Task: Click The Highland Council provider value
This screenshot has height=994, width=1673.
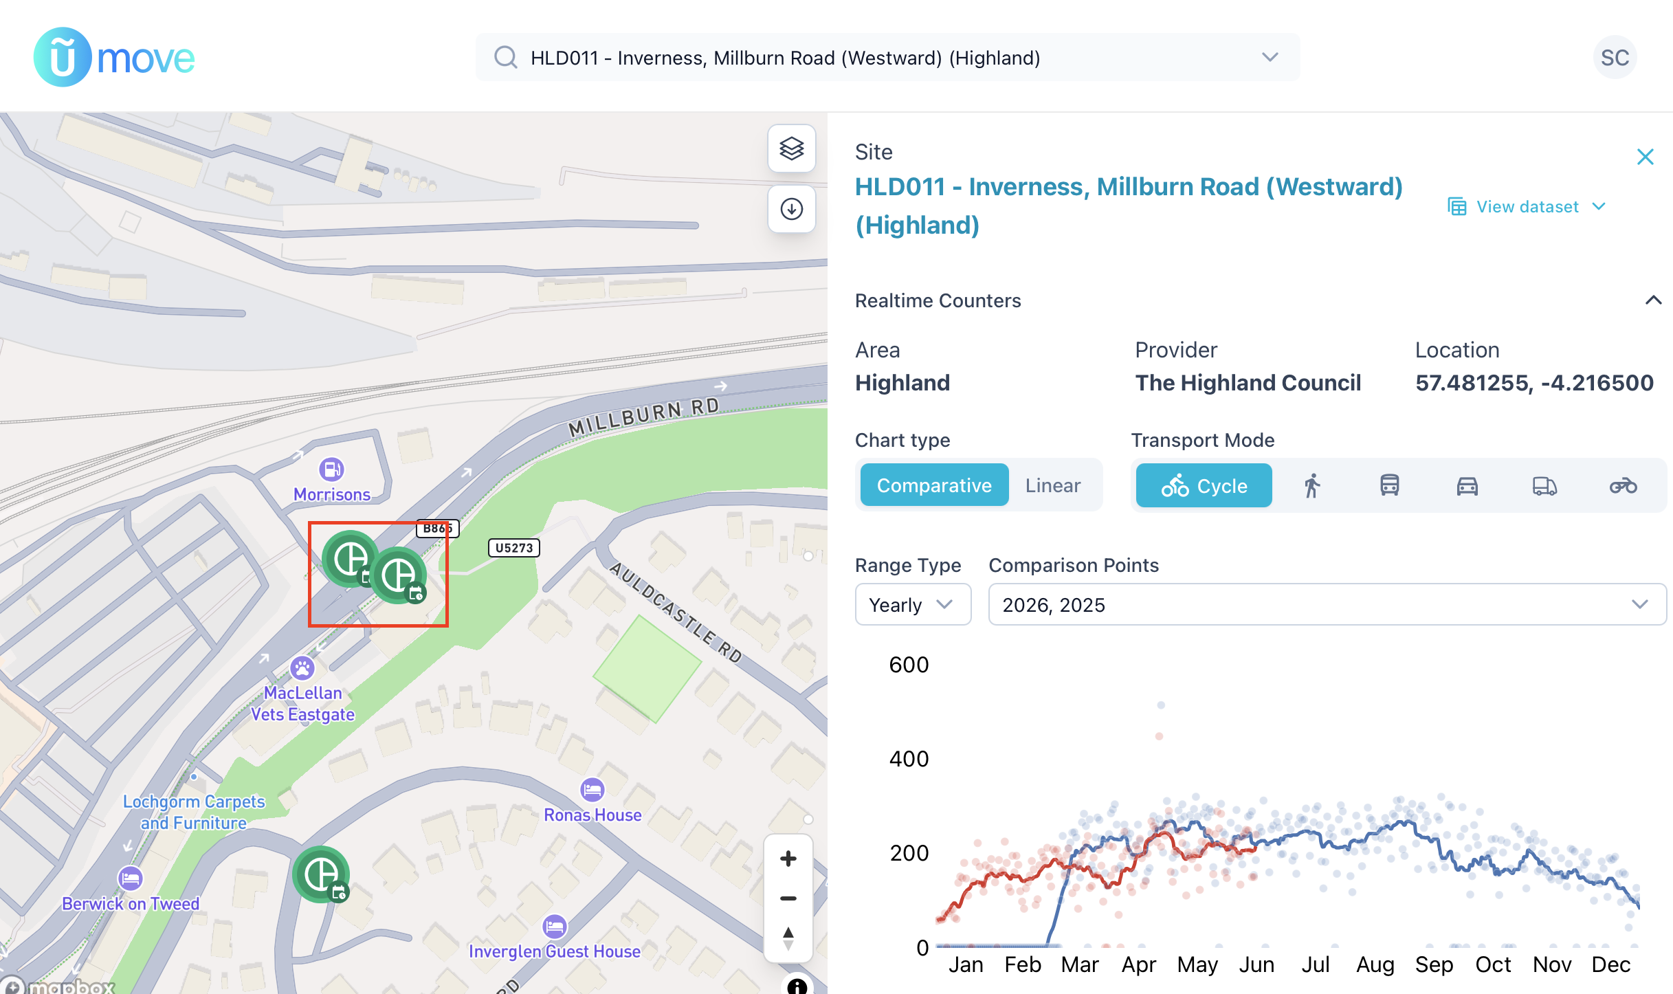Action: click(x=1248, y=383)
